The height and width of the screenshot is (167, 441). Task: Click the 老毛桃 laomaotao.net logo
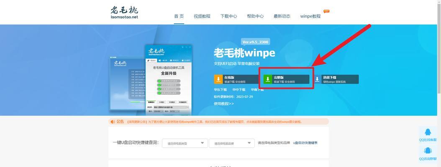[124, 13]
